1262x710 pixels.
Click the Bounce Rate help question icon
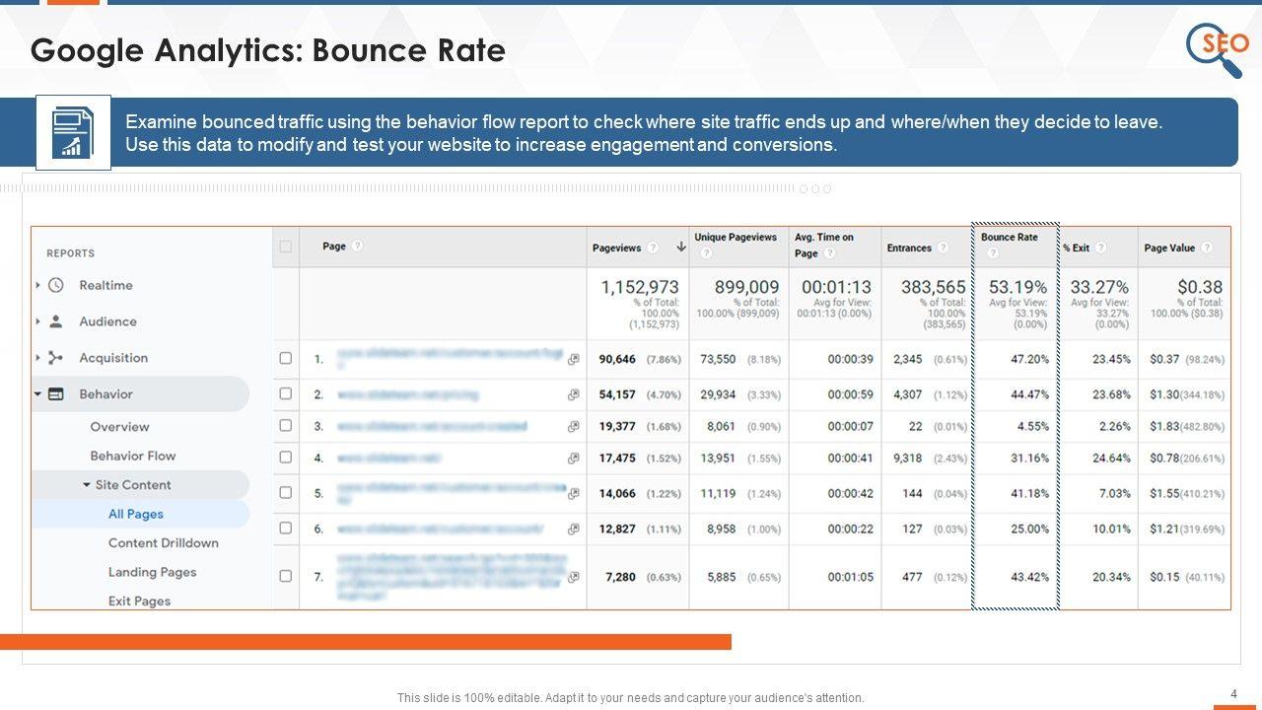pyautogui.click(x=992, y=253)
